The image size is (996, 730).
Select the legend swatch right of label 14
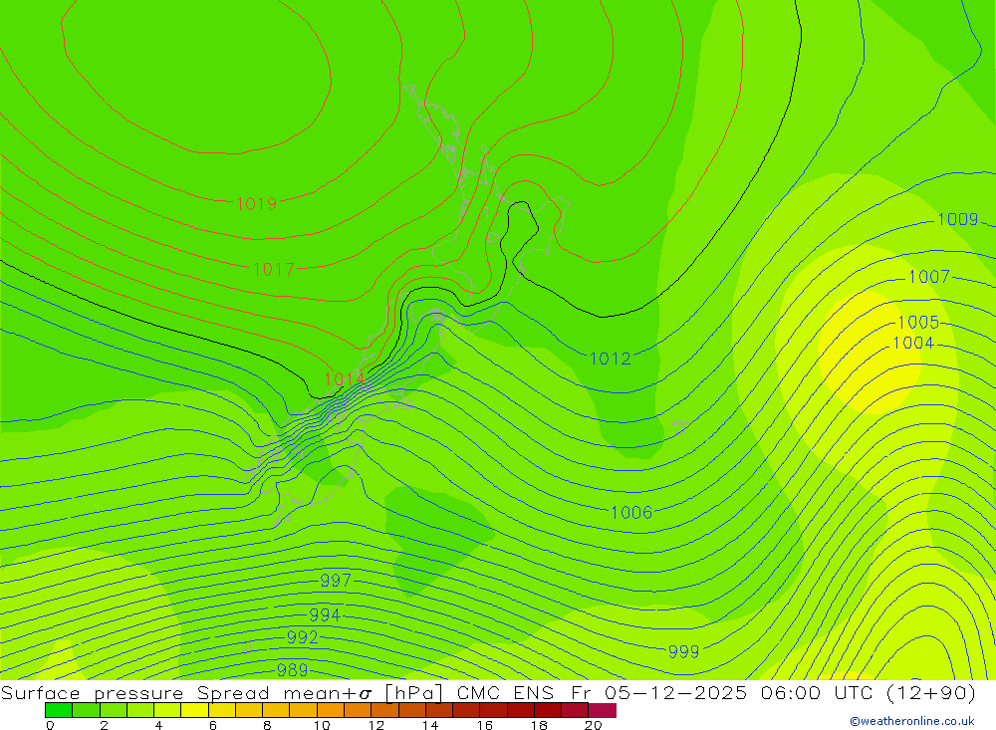439,710
